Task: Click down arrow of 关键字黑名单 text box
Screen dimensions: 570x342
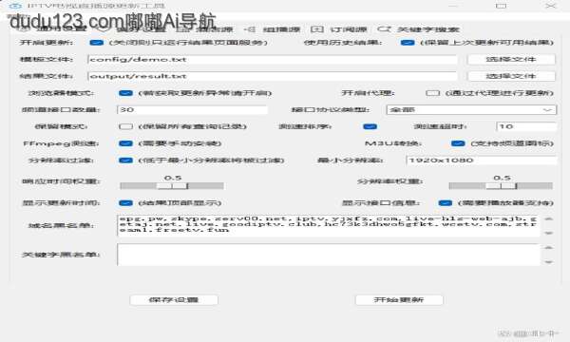Action: pyautogui.click(x=548, y=261)
